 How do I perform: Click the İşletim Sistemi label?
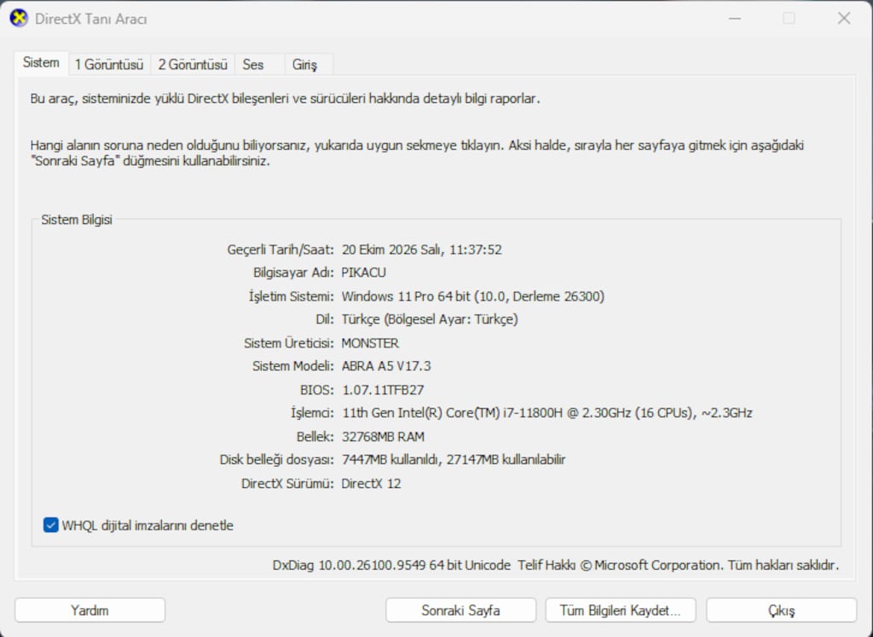click(x=292, y=296)
